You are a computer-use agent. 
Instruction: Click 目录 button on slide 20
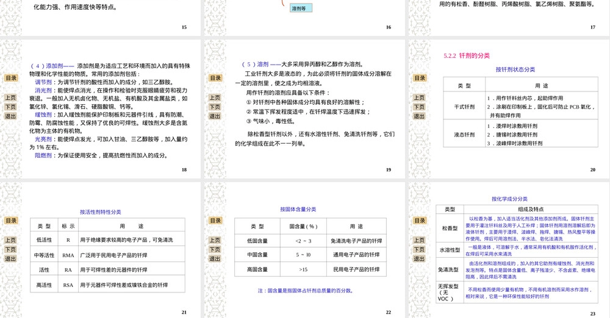[x=420, y=78]
